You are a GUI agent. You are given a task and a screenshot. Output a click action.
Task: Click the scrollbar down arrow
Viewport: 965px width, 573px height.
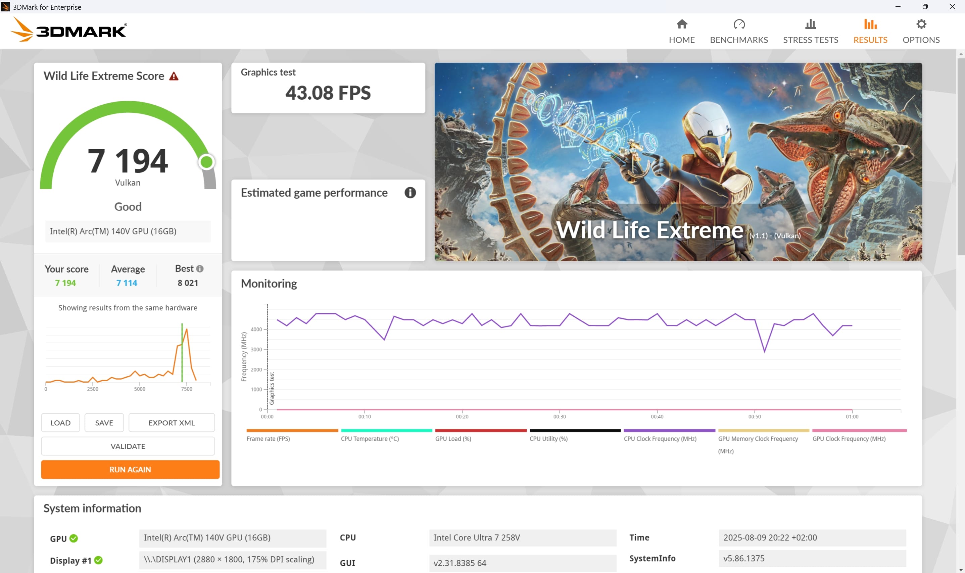[961, 570]
